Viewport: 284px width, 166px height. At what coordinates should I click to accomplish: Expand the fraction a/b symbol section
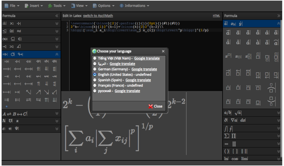279,113
